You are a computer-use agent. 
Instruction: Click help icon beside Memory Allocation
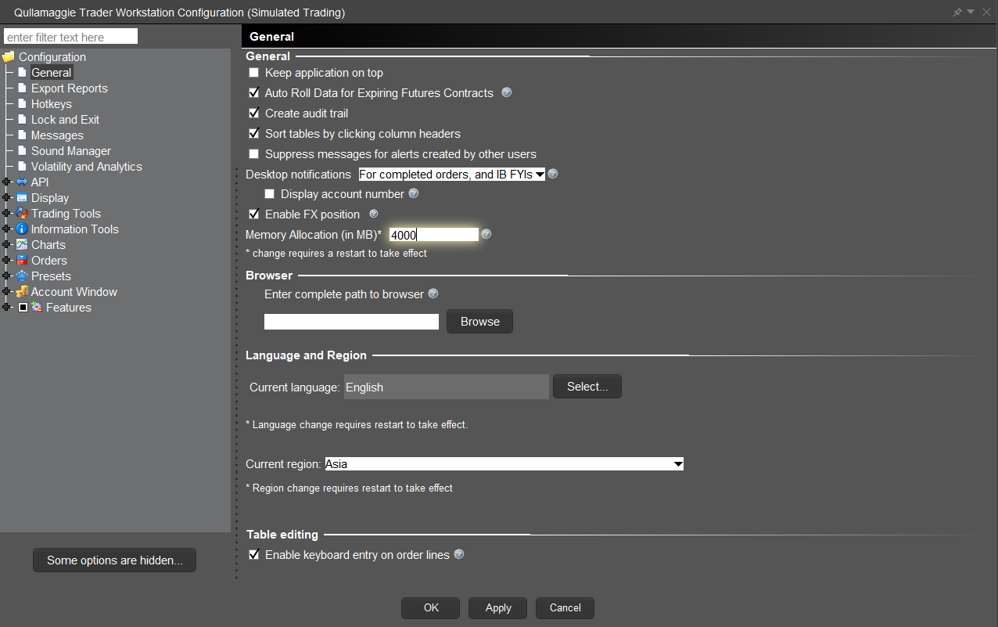[x=486, y=234]
